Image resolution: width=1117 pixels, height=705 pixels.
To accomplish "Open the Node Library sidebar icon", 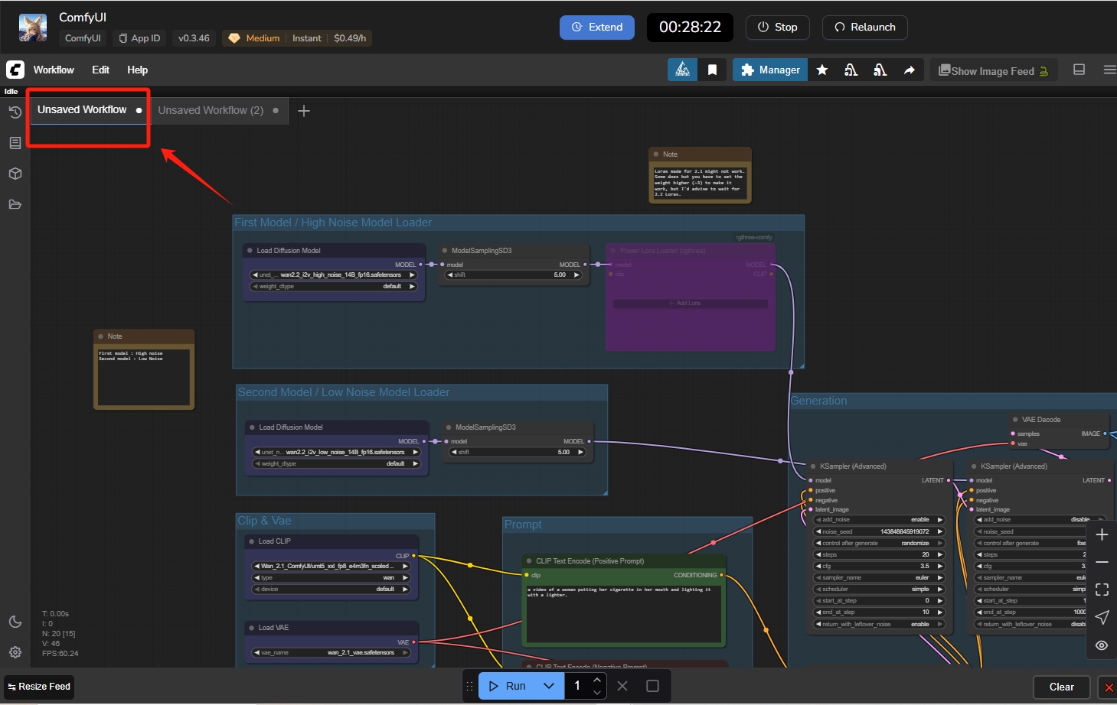I will tap(15, 143).
